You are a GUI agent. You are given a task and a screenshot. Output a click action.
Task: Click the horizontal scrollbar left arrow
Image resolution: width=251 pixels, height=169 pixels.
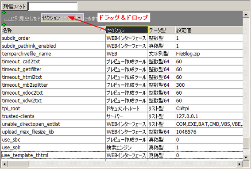click(x=4, y=164)
